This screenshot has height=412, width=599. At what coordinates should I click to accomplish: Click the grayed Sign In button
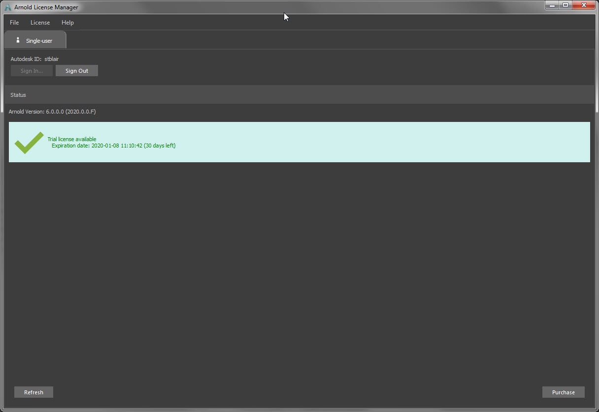pos(32,71)
